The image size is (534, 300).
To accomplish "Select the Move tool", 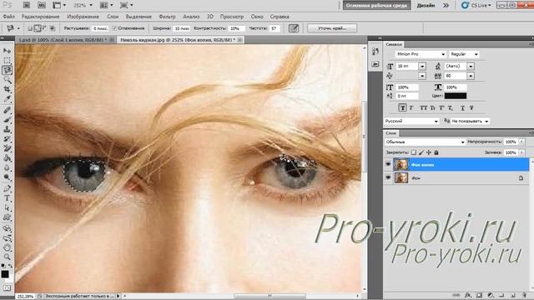I will pos(7,51).
